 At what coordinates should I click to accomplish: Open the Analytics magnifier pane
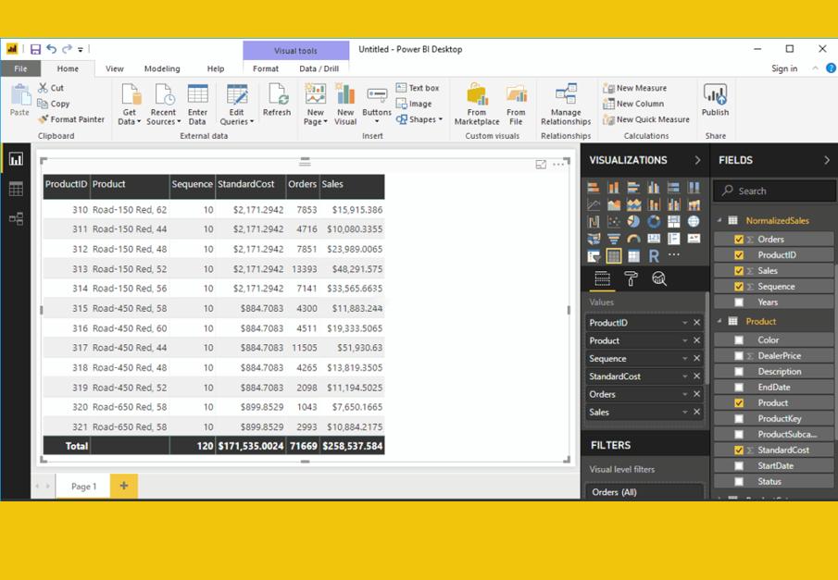(659, 278)
